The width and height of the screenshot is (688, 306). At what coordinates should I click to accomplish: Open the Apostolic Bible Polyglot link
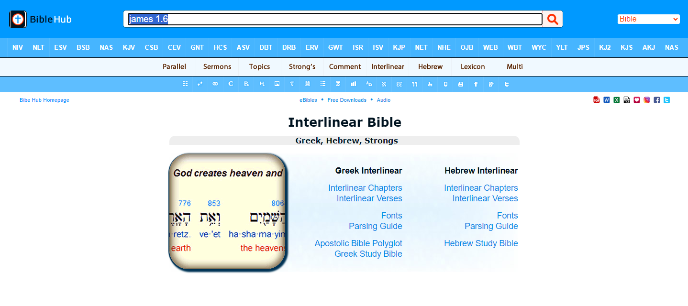(x=358, y=243)
